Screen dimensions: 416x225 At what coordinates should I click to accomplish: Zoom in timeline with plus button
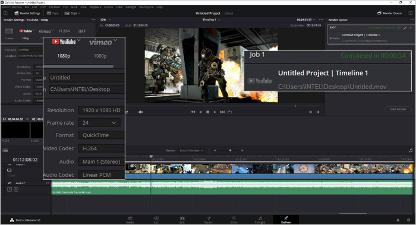point(242,151)
